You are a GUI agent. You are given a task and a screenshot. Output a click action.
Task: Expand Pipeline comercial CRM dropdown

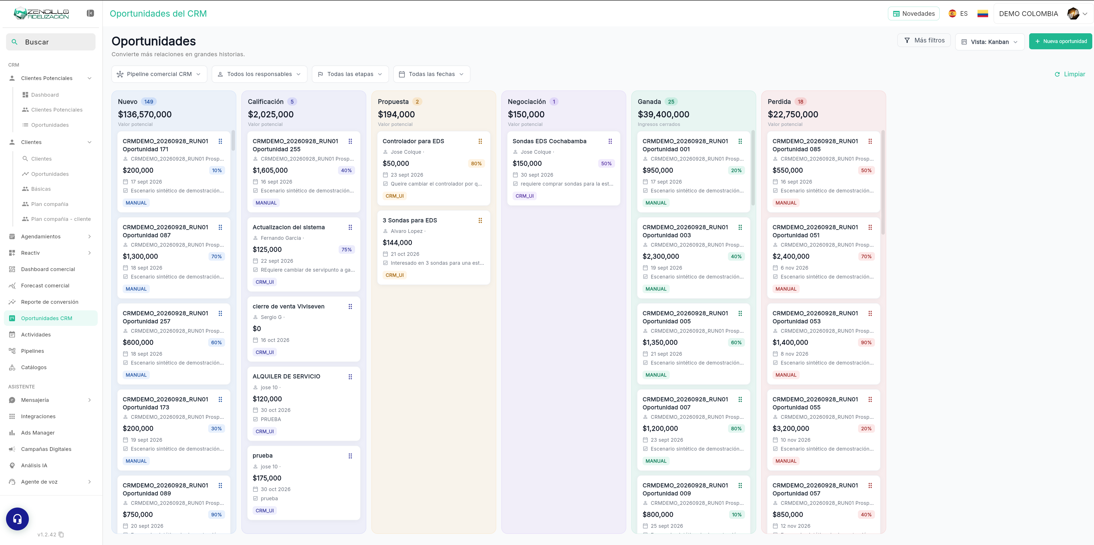click(159, 74)
